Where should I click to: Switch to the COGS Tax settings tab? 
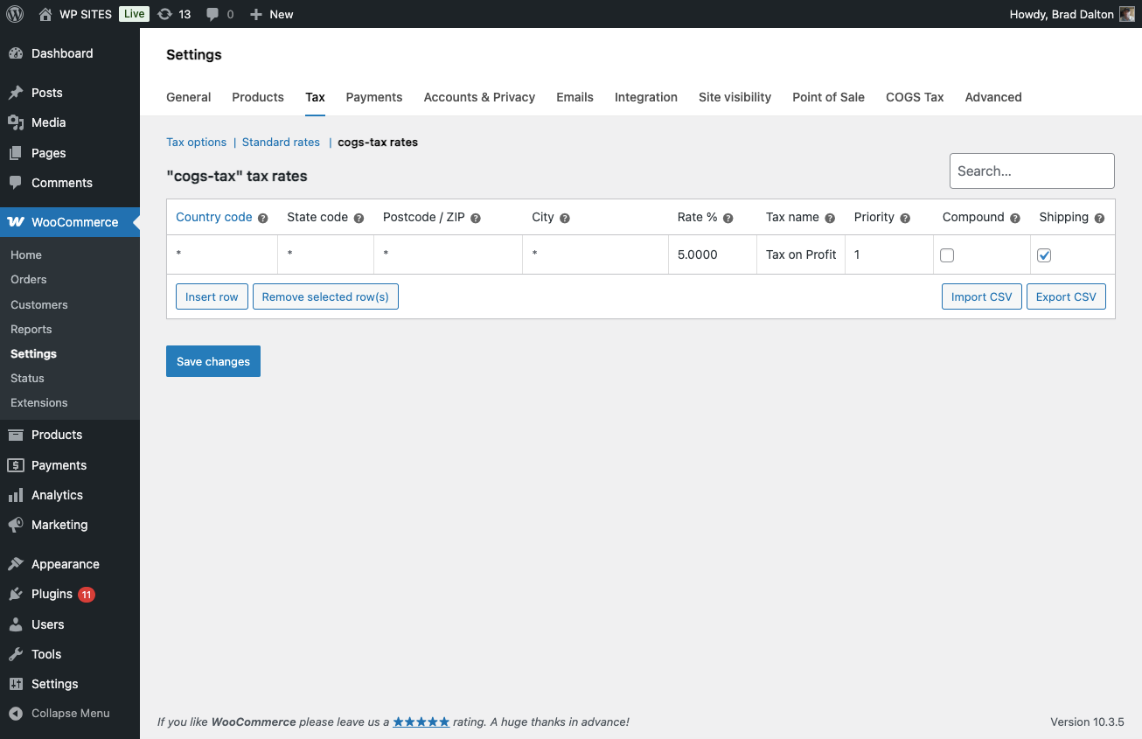point(915,97)
